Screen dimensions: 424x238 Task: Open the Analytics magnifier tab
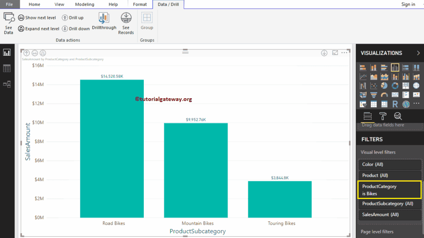click(398, 116)
